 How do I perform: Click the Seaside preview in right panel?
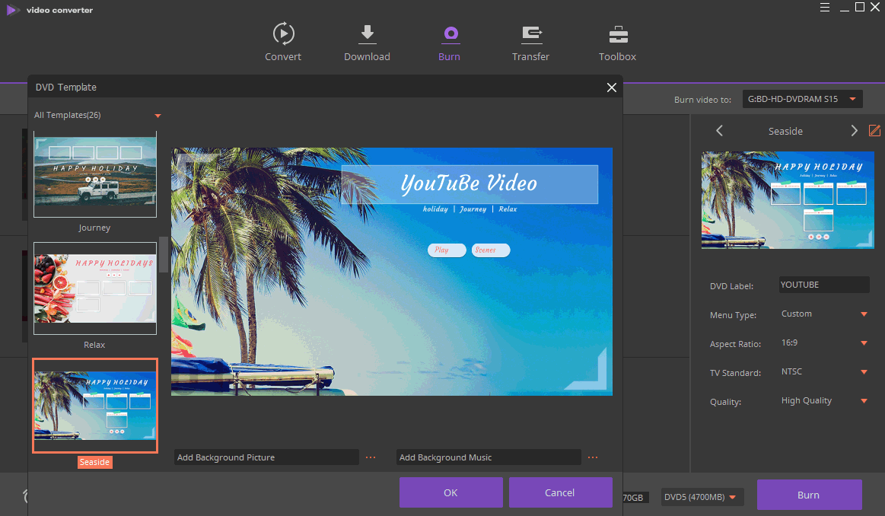[x=788, y=200]
